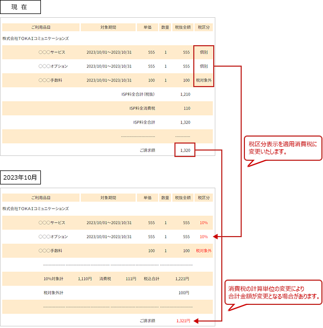Image resolution: width=323 pixels, height=328 pixels.
Task: Select 'ご利用品目' header in the 現在 table
Action: pyautogui.click(x=41, y=27)
